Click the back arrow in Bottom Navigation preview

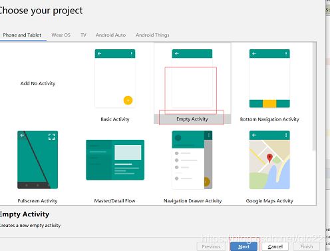point(254,53)
